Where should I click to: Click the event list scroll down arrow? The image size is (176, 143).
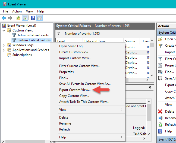(x=152, y=75)
